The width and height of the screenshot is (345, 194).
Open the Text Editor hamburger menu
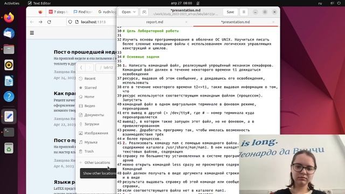coord(244,12)
